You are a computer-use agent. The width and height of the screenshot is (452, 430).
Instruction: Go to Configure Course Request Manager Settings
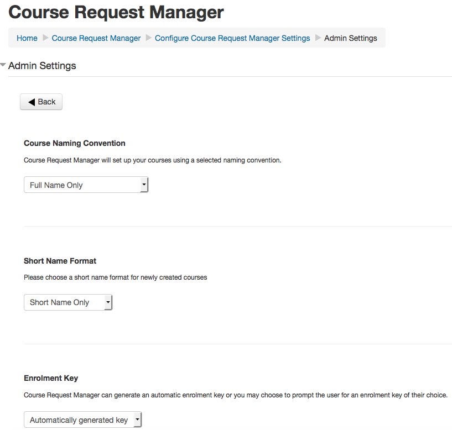pyautogui.click(x=232, y=38)
